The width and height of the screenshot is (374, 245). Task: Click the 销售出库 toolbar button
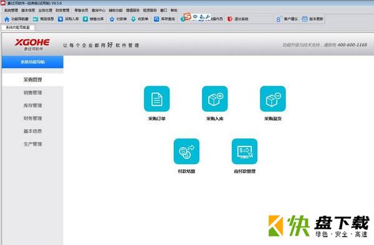93,19
